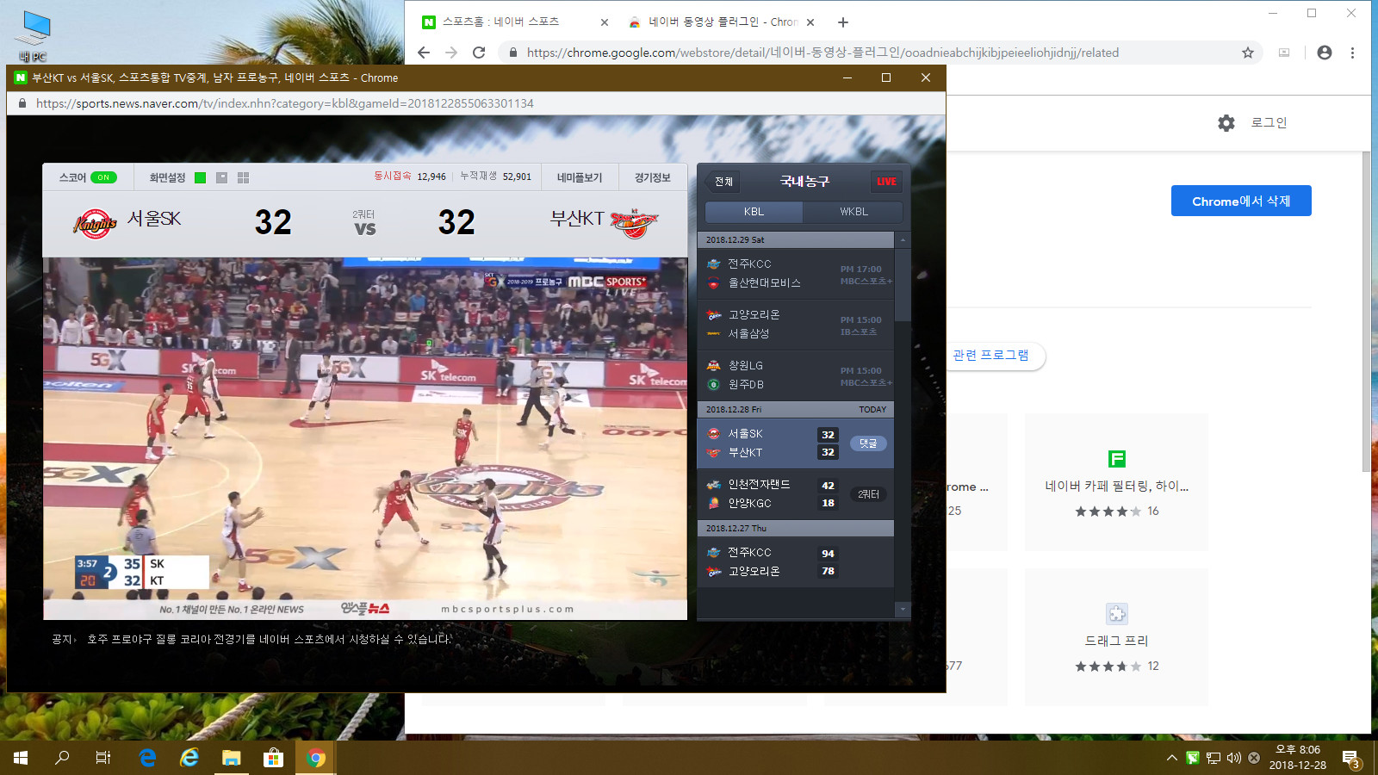Click the web store URL address bar

pyautogui.click(x=870, y=53)
